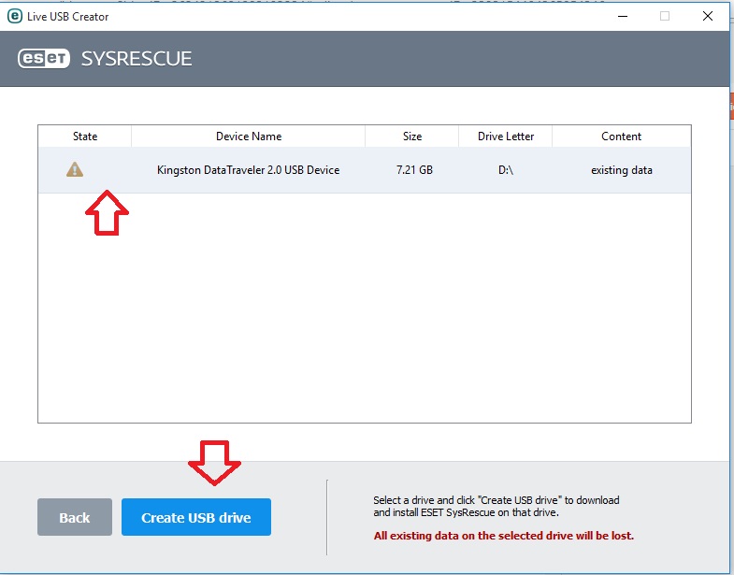This screenshot has width=734, height=575.
Task: Sort list by Device Name column header
Action: click(x=248, y=137)
